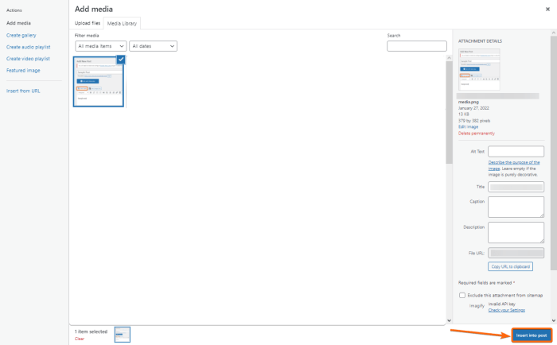Open the All media items dropdown
Viewport: 557px width, 345px height.
(x=100, y=47)
